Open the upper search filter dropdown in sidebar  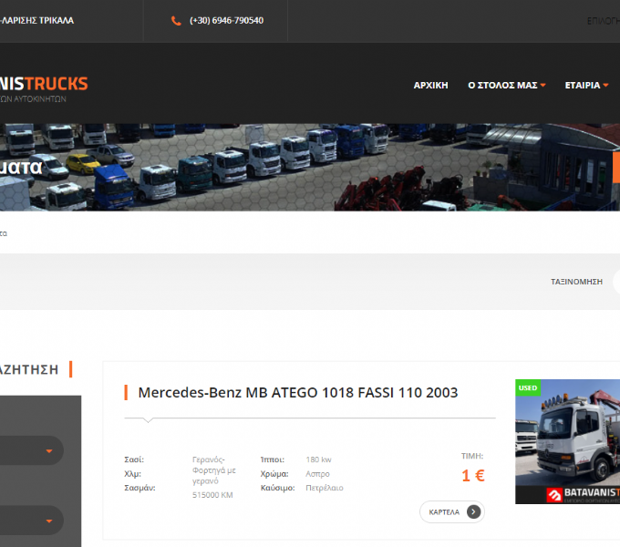[x=32, y=450]
